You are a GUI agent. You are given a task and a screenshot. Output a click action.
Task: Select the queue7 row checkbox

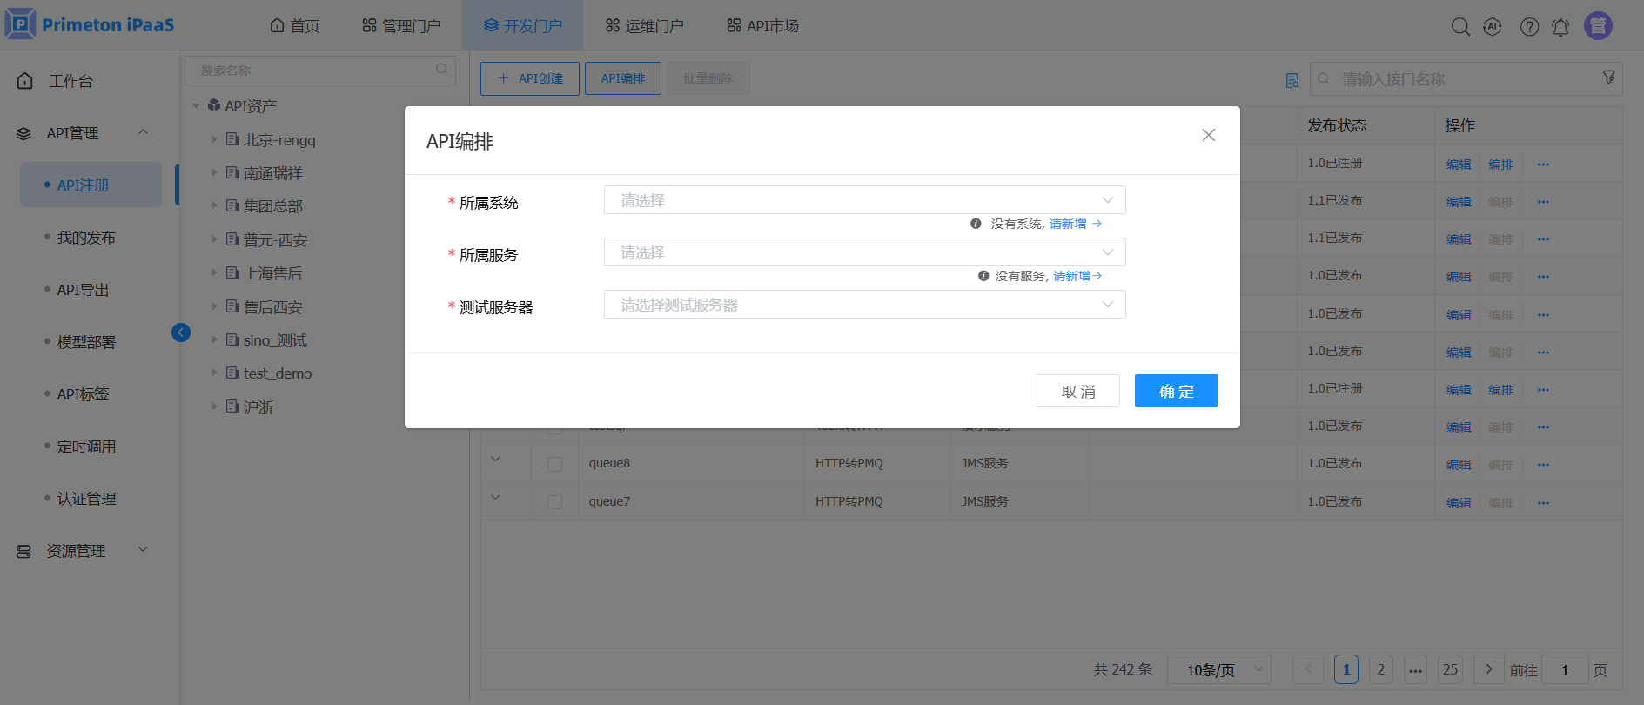pos(554,502)
